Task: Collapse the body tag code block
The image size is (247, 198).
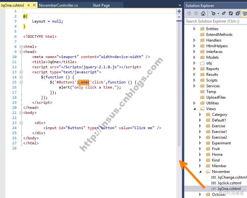Action: pos(21,113)
